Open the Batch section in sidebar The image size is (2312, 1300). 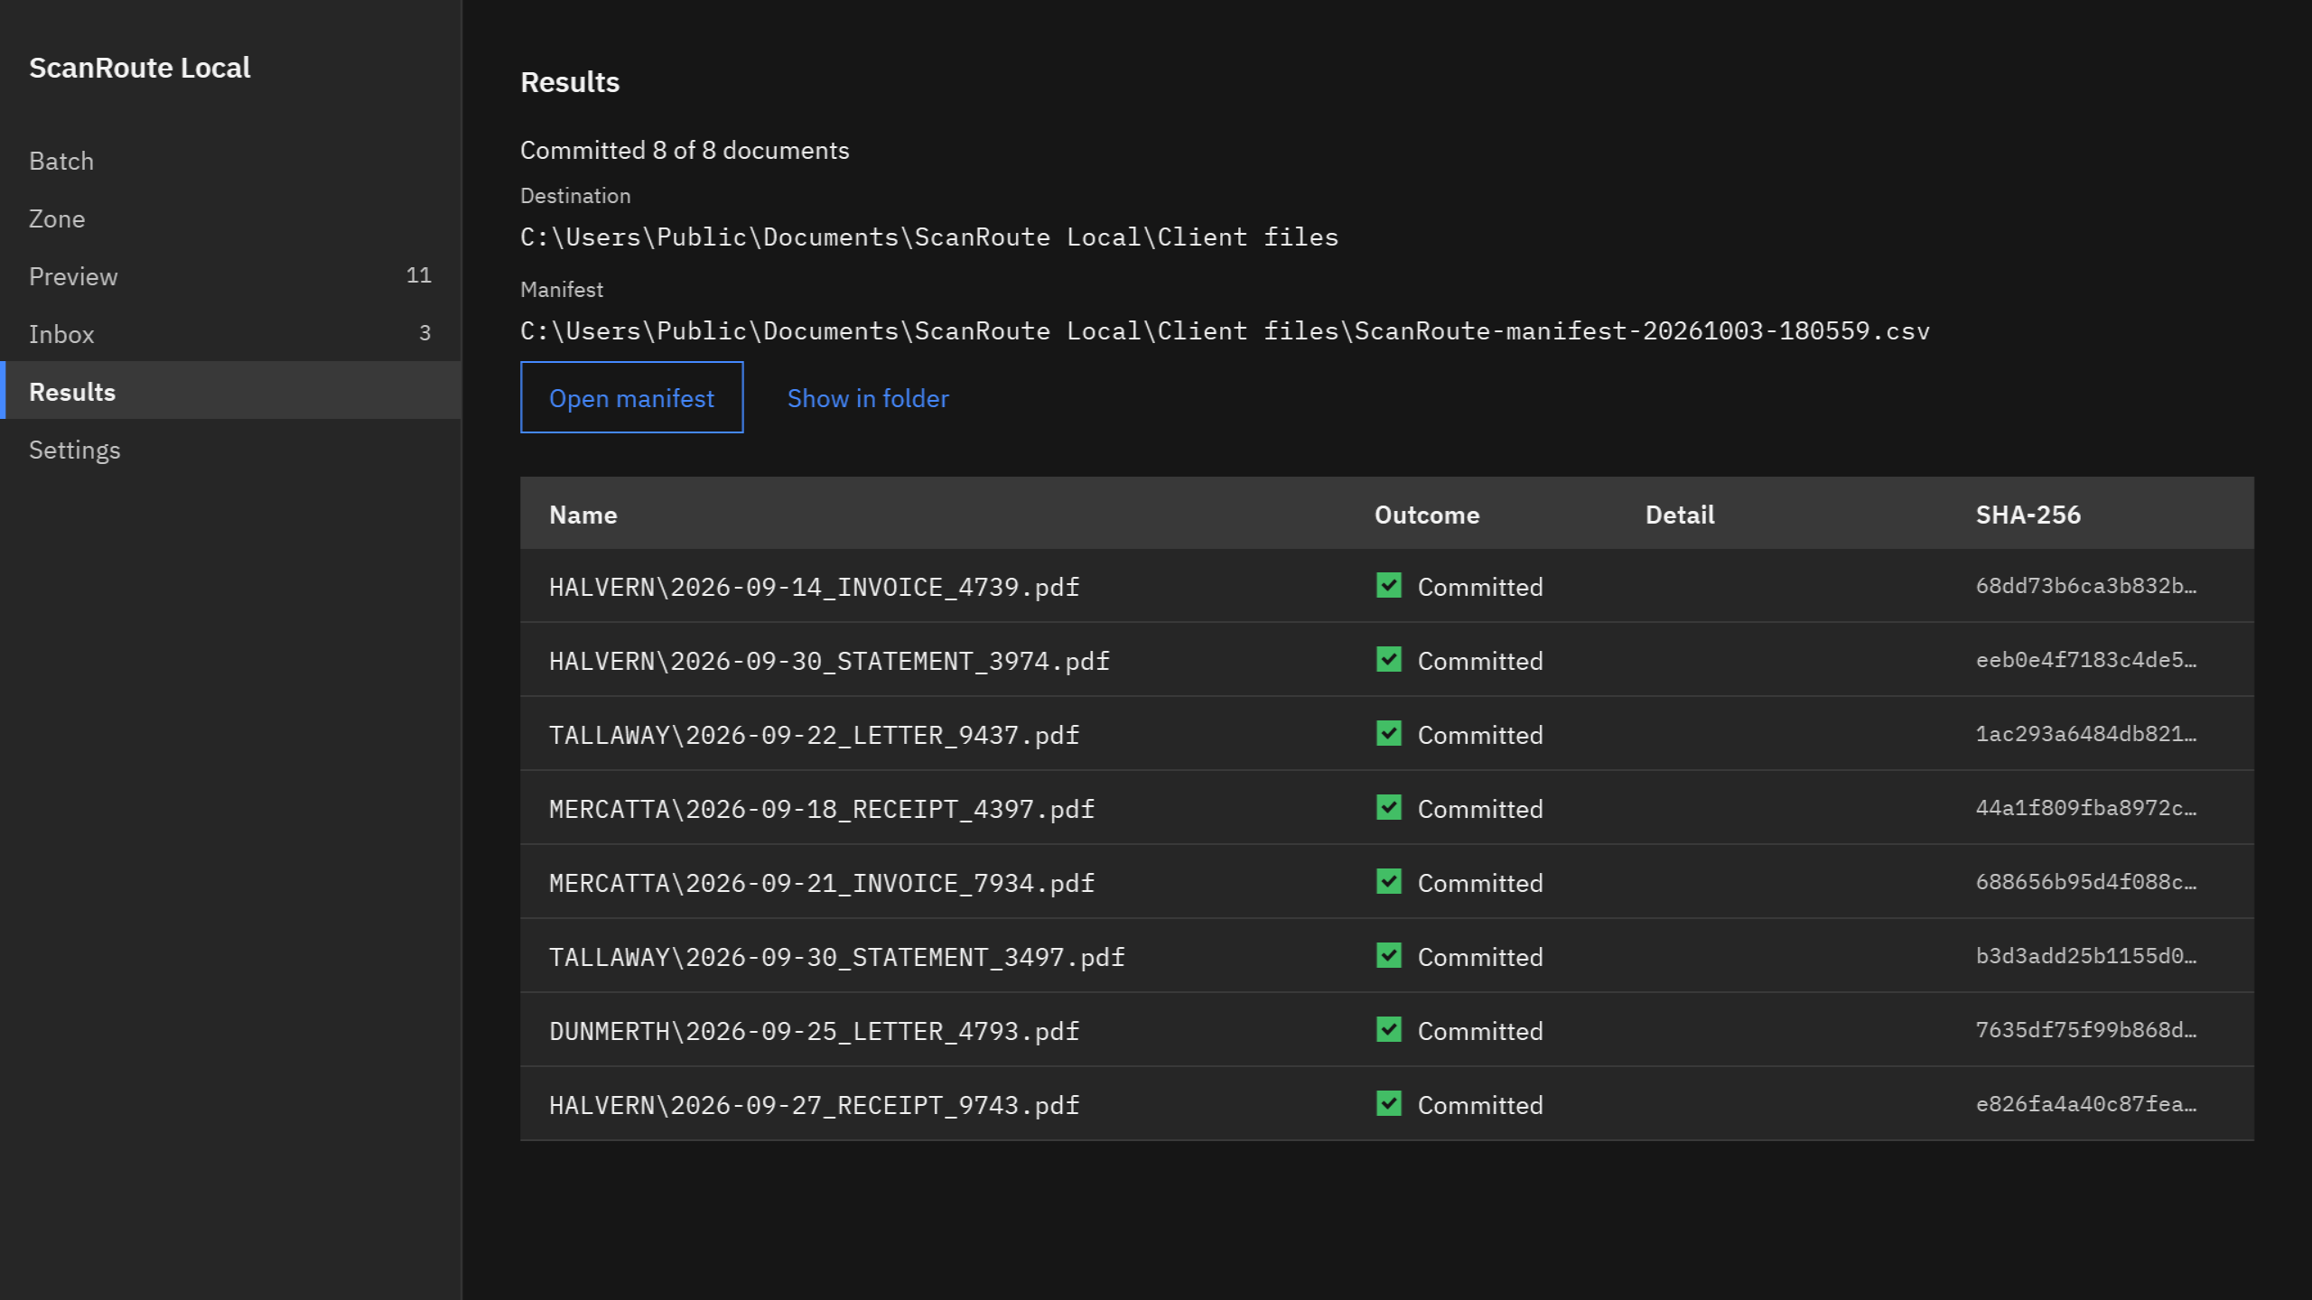[x=230, y=161]
